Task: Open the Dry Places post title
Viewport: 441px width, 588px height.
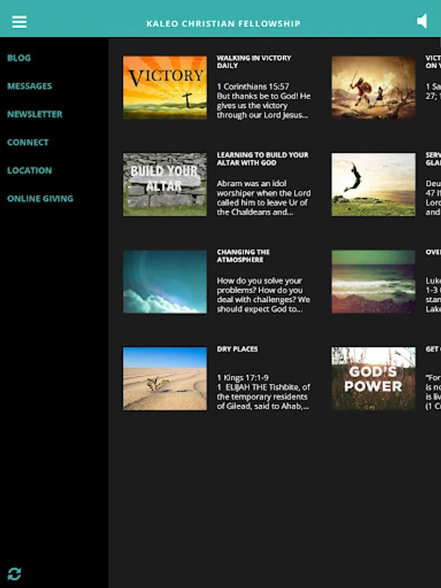Action: 237,349
